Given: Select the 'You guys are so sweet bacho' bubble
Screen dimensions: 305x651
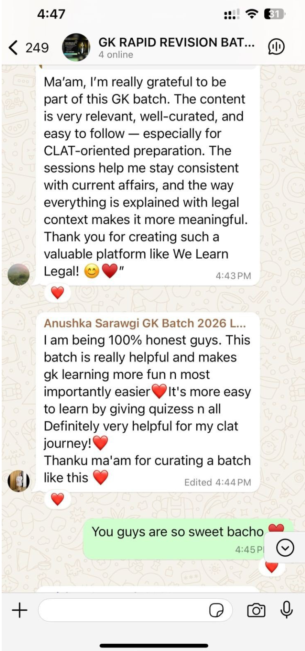Looking at the screenshot, I should pyautogui.click(x=188, y=539).
